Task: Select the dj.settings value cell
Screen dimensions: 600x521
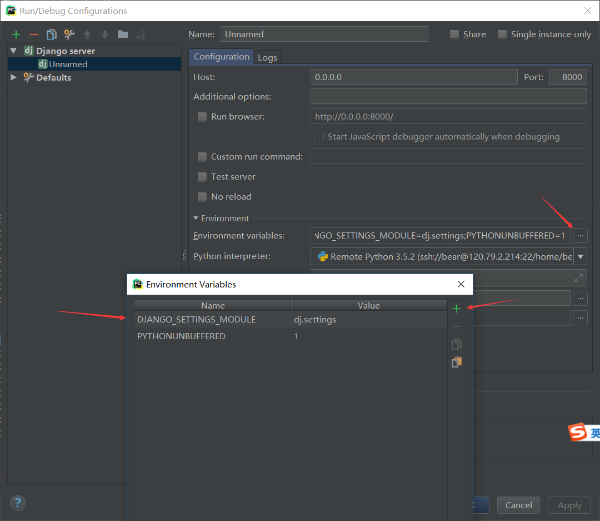Action: [315, 320]
